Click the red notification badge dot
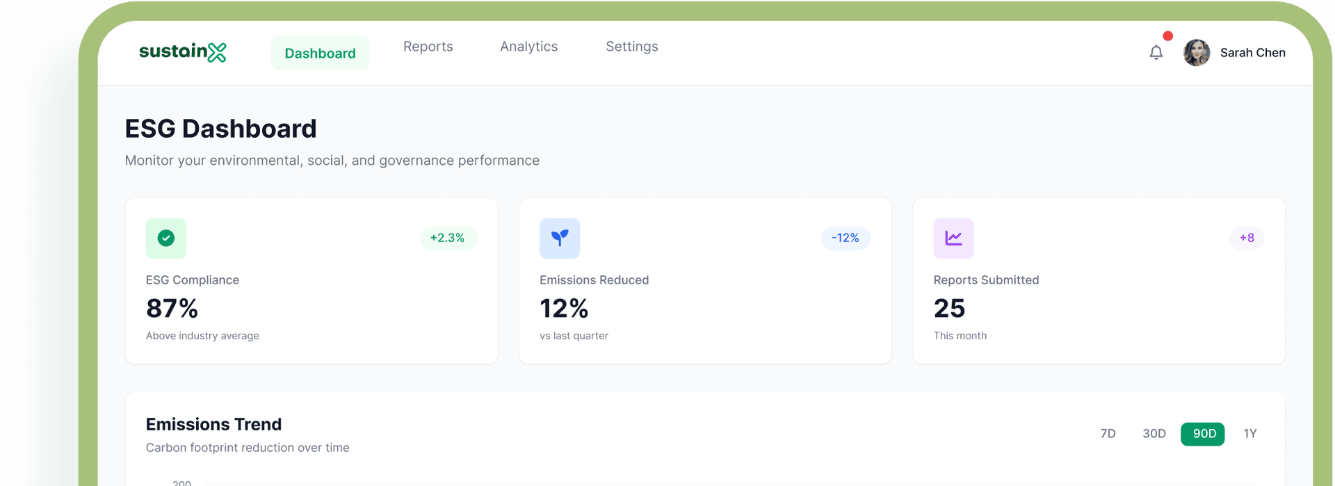 click(x=1167, y=35)
